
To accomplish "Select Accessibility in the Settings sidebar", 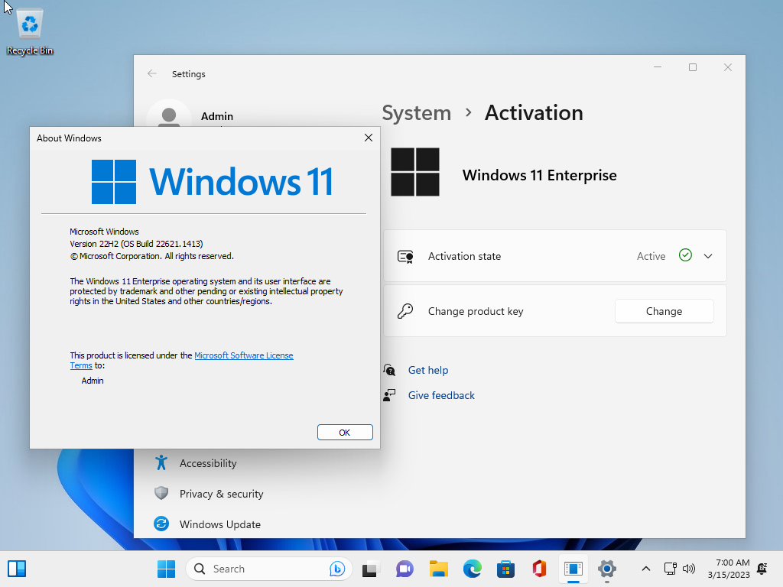I will 208,463.
